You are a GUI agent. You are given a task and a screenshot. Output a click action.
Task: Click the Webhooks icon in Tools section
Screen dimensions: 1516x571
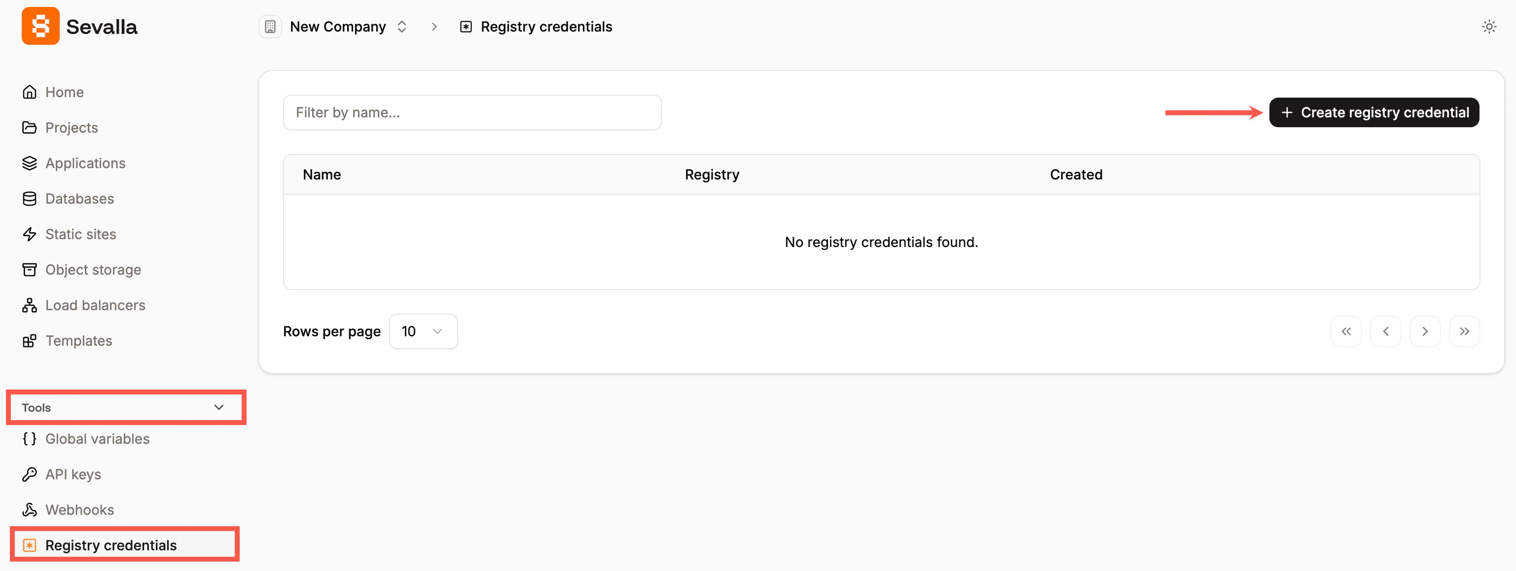coord(30,509)
